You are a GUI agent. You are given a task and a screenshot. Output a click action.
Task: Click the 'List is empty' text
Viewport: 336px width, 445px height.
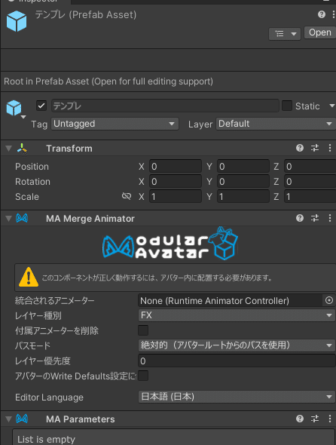[46, 439]
